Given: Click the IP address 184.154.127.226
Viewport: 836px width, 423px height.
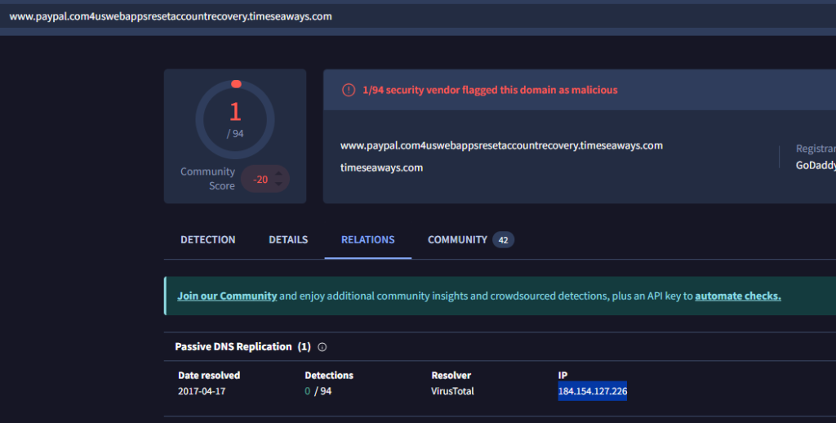Looking at the screenshot, I should pyautogui.click(x=592, y=391).
